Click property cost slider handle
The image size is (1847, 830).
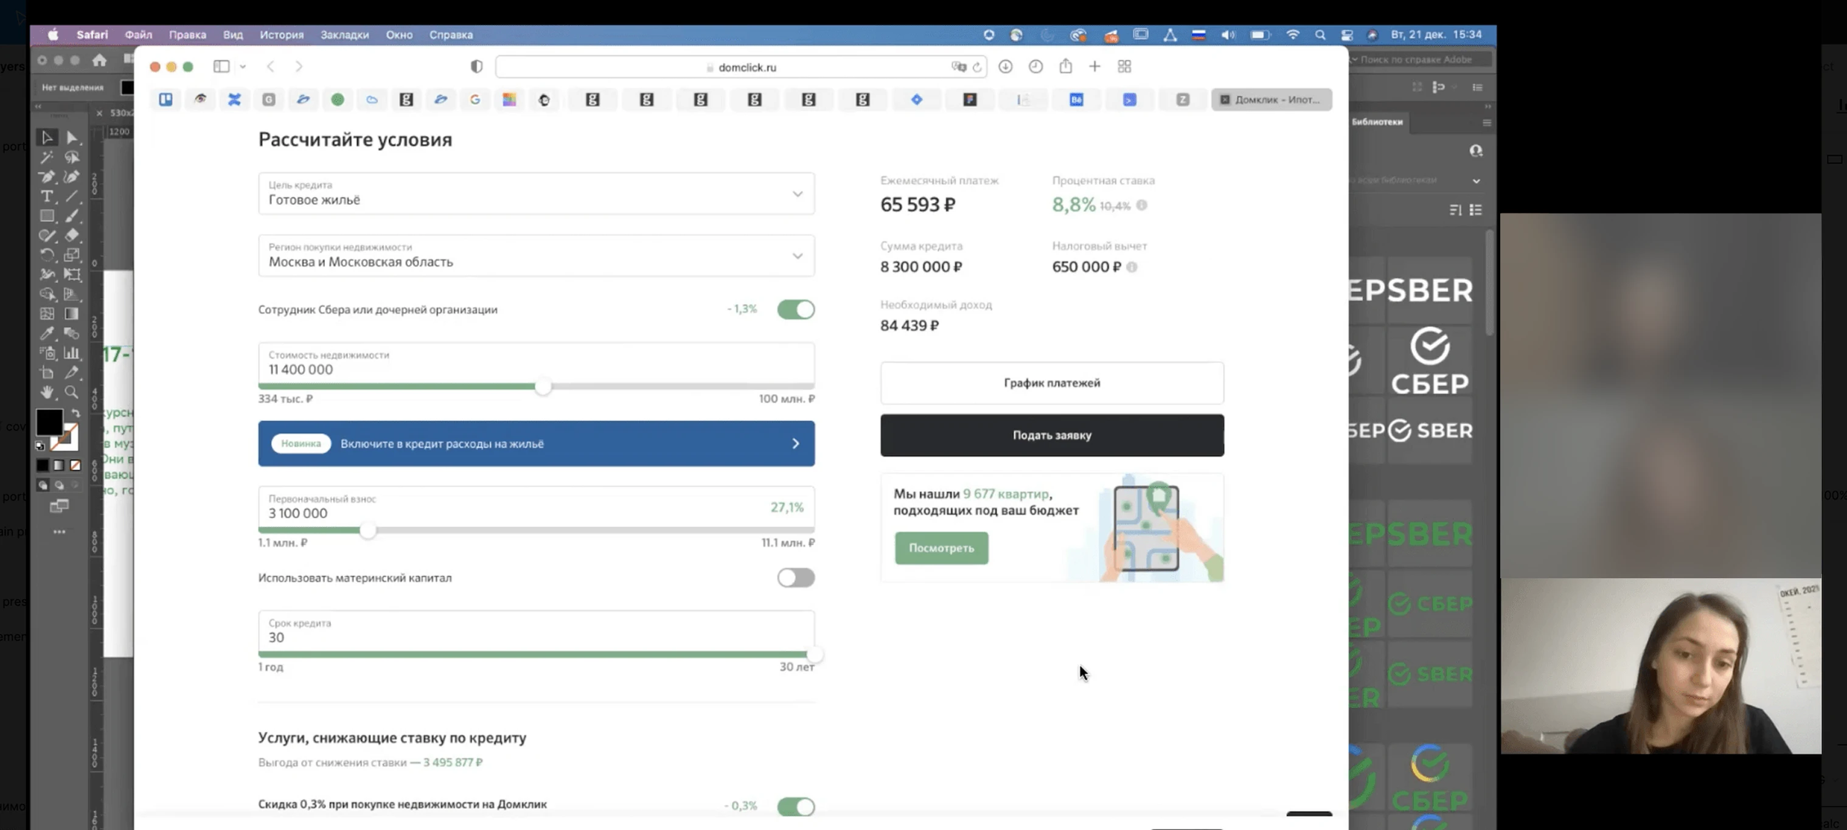543,387
